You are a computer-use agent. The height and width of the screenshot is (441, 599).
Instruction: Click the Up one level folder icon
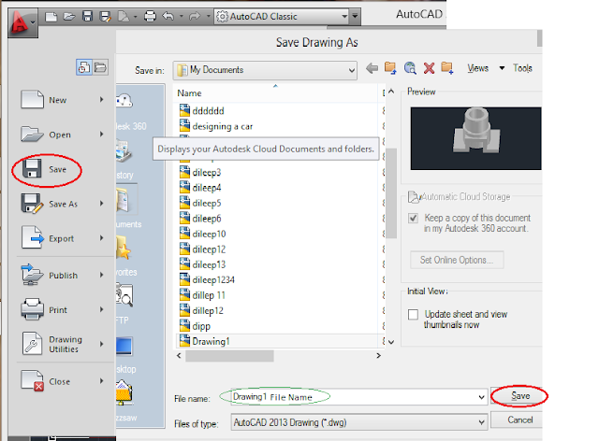[x=390, y=68]
